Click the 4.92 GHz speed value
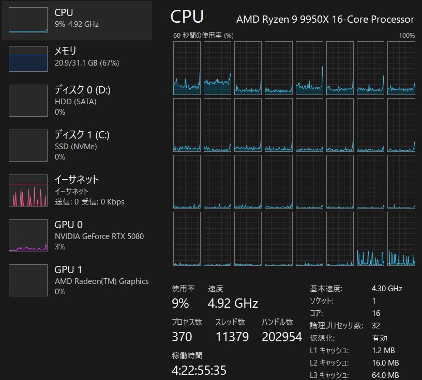This screenshot has height=380, width=422. [233, 303]
